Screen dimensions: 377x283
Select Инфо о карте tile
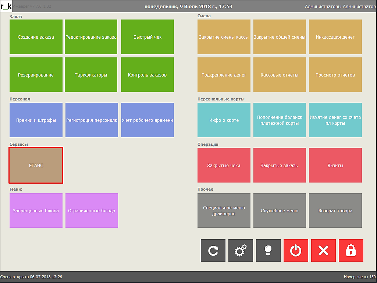(224, 120)
